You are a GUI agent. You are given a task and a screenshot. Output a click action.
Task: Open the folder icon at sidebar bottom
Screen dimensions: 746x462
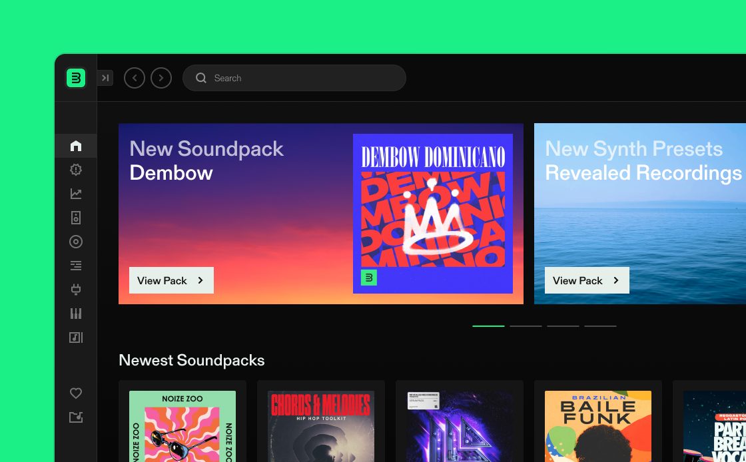(76, 417)
